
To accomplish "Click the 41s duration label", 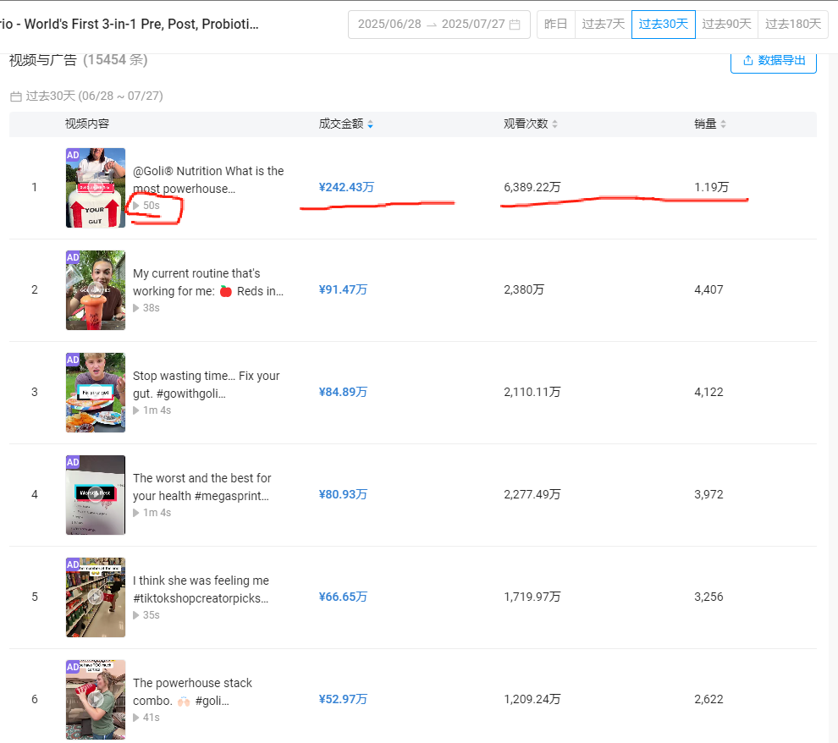I will (151, 718).
